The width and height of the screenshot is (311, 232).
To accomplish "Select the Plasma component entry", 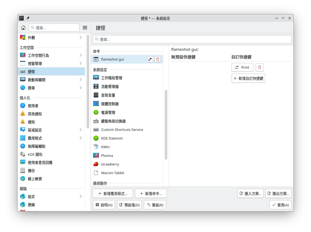I will click(x=107, y=155).
